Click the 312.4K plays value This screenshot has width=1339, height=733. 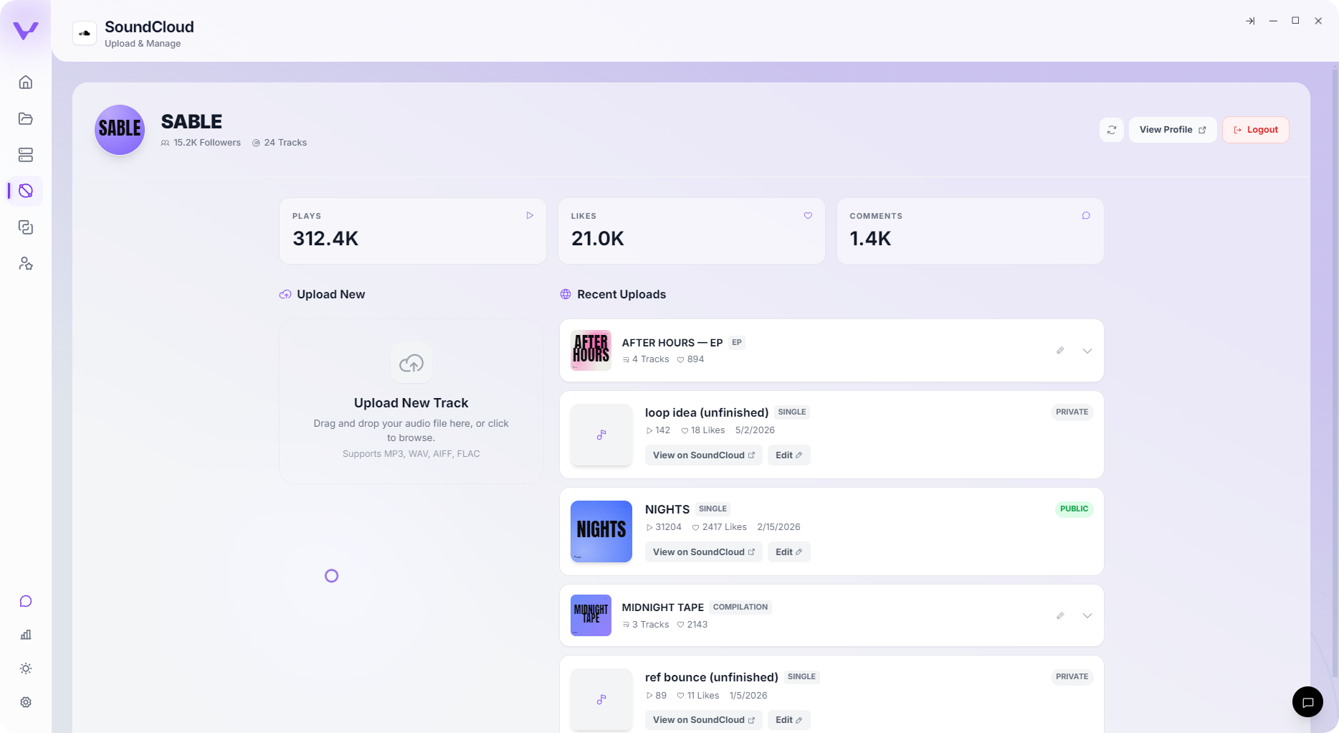tap(325, 239)
